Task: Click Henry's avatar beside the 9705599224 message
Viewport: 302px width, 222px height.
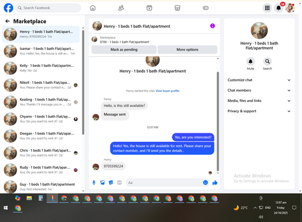Action: [95, 166]
